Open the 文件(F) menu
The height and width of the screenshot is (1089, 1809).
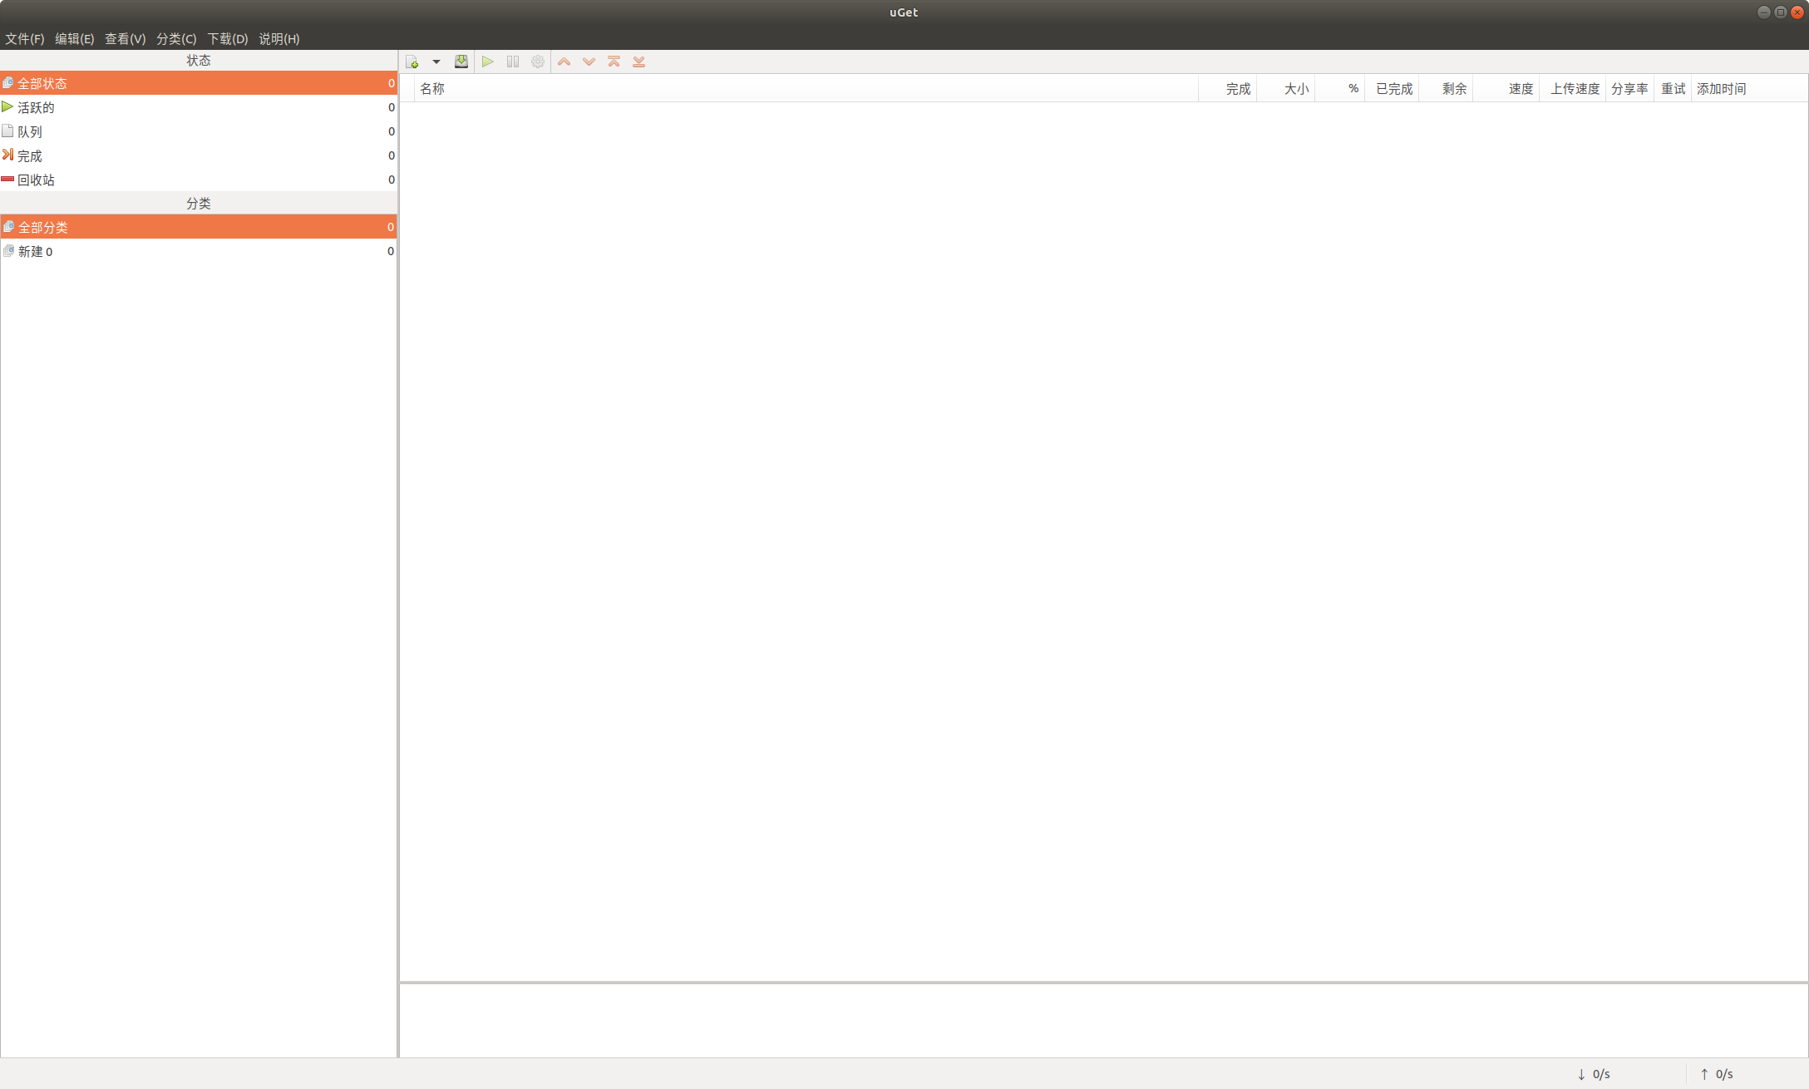(x=25, y=38)
